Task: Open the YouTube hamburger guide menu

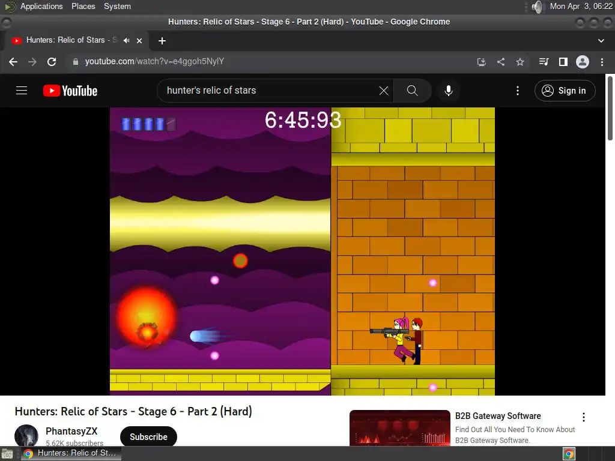Action: pos(22,91)
